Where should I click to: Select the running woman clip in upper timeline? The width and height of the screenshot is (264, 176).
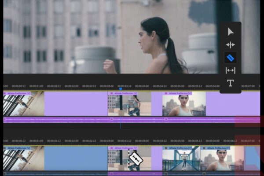click(129, 105)
